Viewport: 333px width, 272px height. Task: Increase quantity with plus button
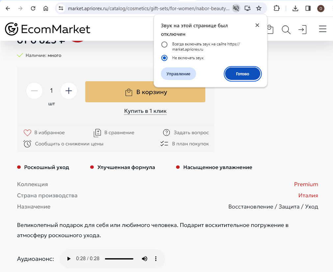tap(69, 91)
